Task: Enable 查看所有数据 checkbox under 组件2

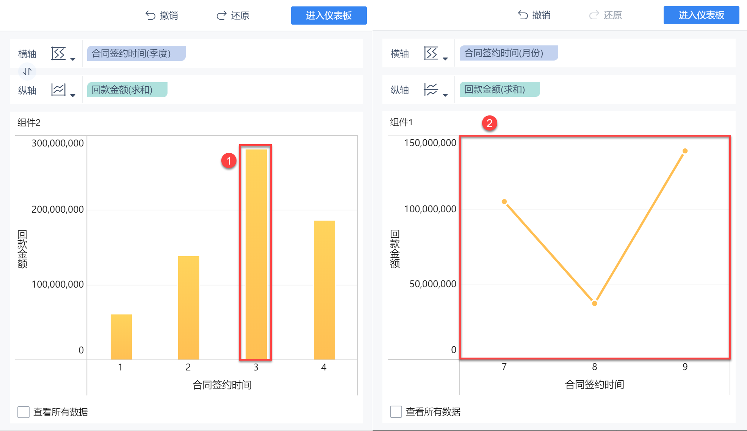Action: click(23, 412)
